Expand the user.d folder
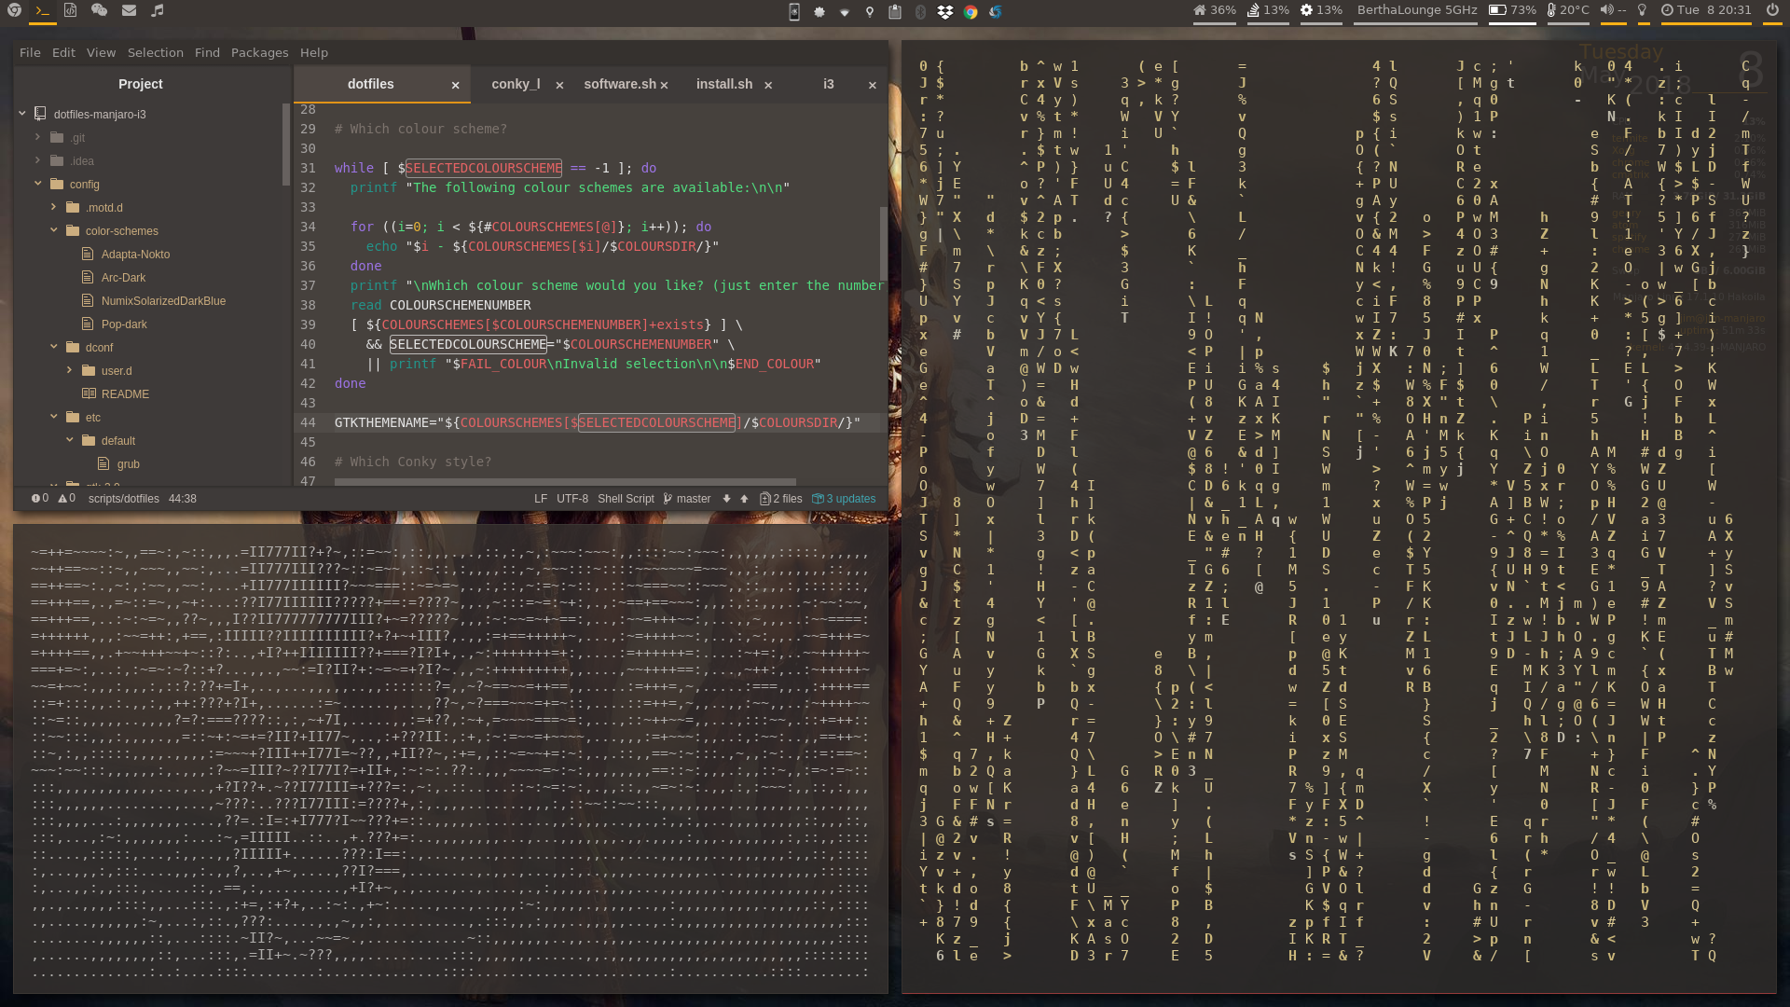1790x1007 pixels. click(x=69, y=370)
